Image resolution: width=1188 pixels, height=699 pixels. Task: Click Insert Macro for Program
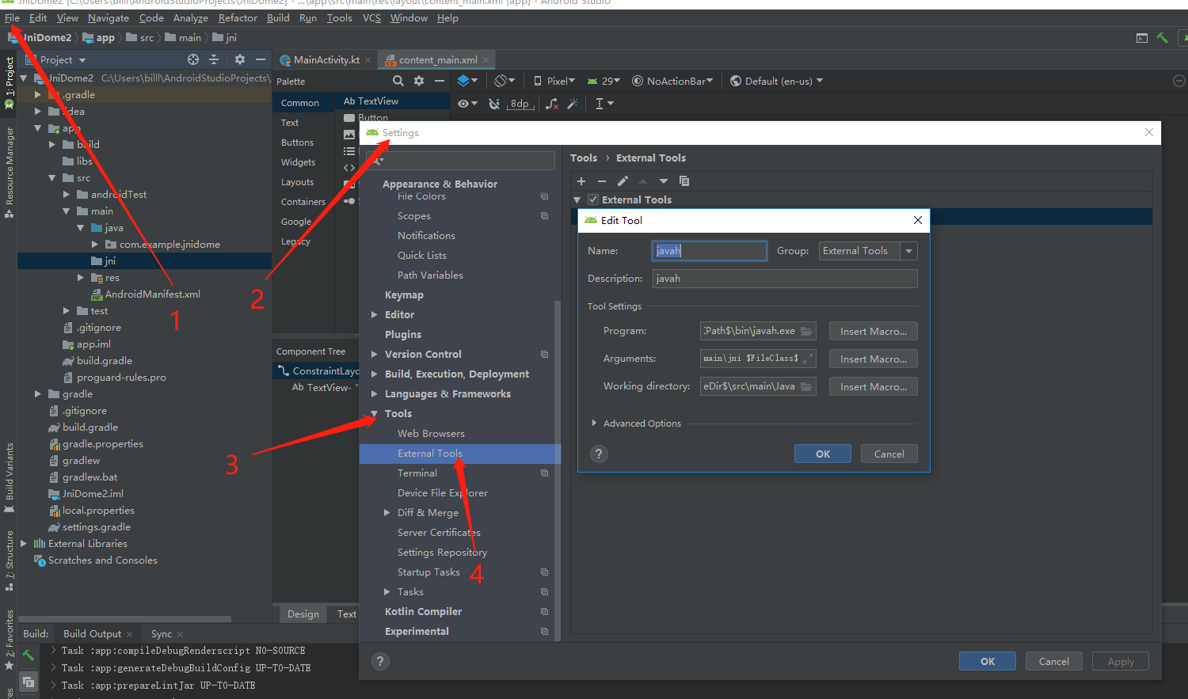(874, 331)
